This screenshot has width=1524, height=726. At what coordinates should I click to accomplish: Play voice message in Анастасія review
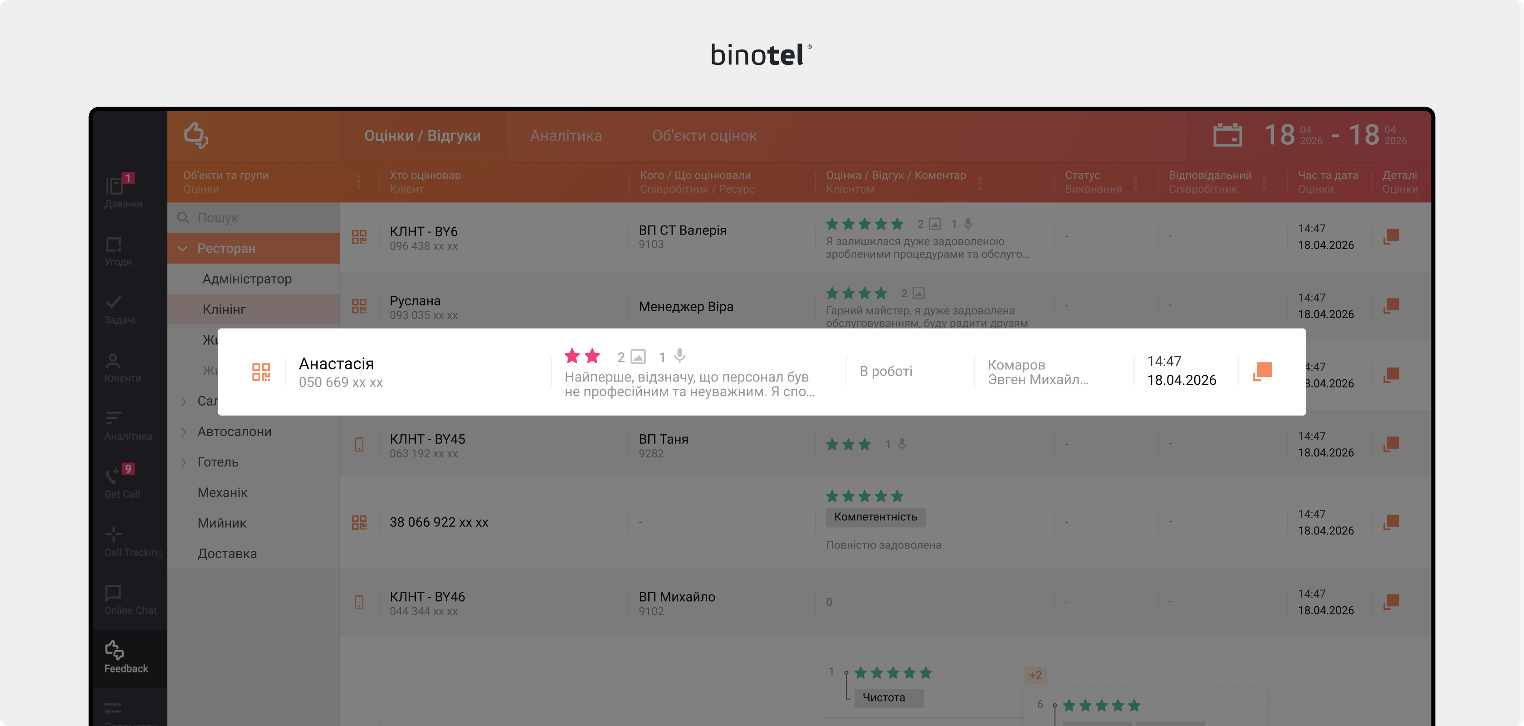point(680,356)
